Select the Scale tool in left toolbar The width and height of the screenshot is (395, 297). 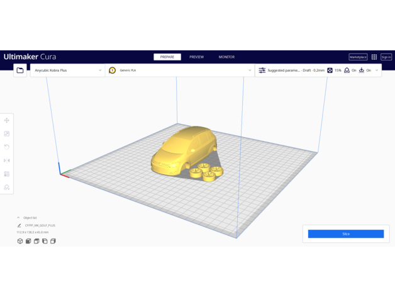click(x=7, y=133)
